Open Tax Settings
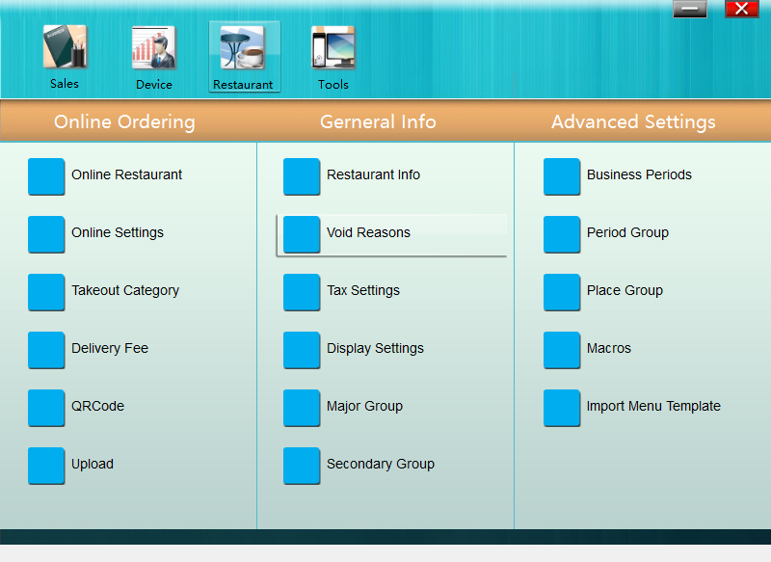The image size is (771, 562). point(363,290)
